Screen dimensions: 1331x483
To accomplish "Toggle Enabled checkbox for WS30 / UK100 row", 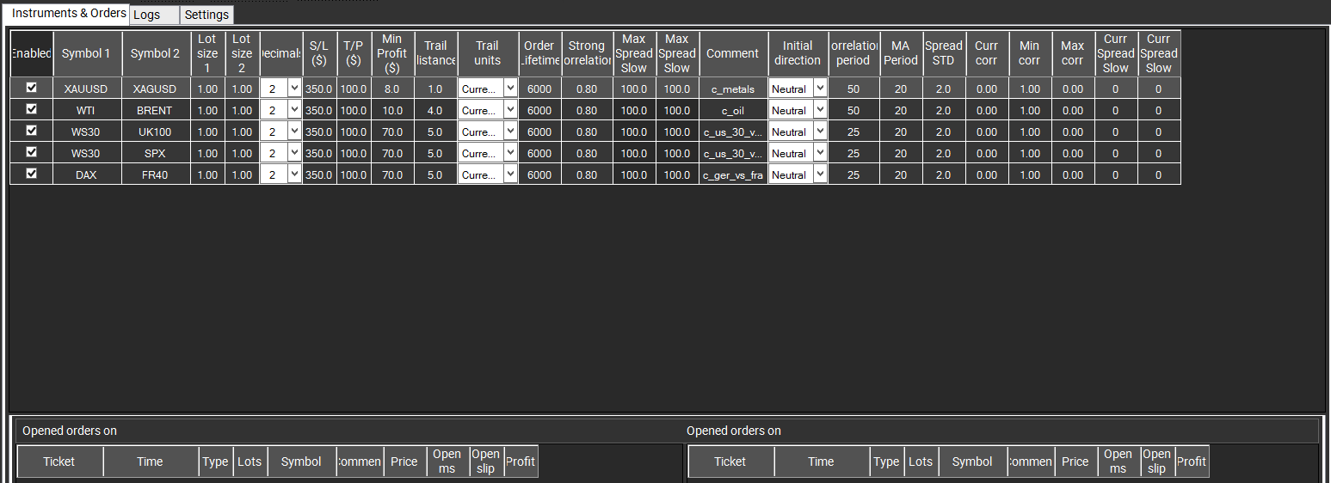I will (x=32, y=131).
